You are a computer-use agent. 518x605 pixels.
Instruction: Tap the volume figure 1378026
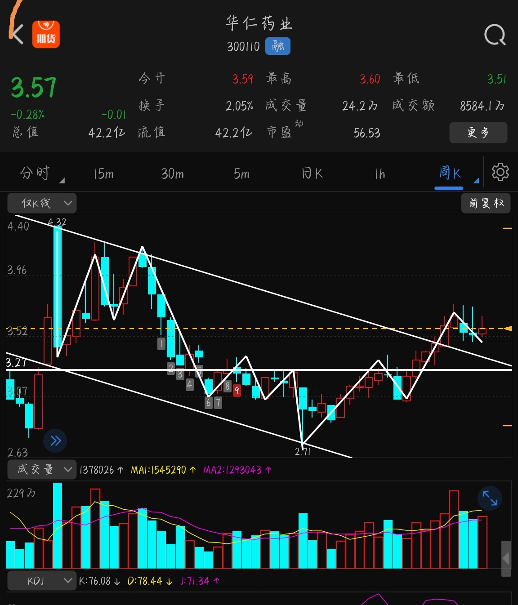pyautogui.click(x=97, y=470)
